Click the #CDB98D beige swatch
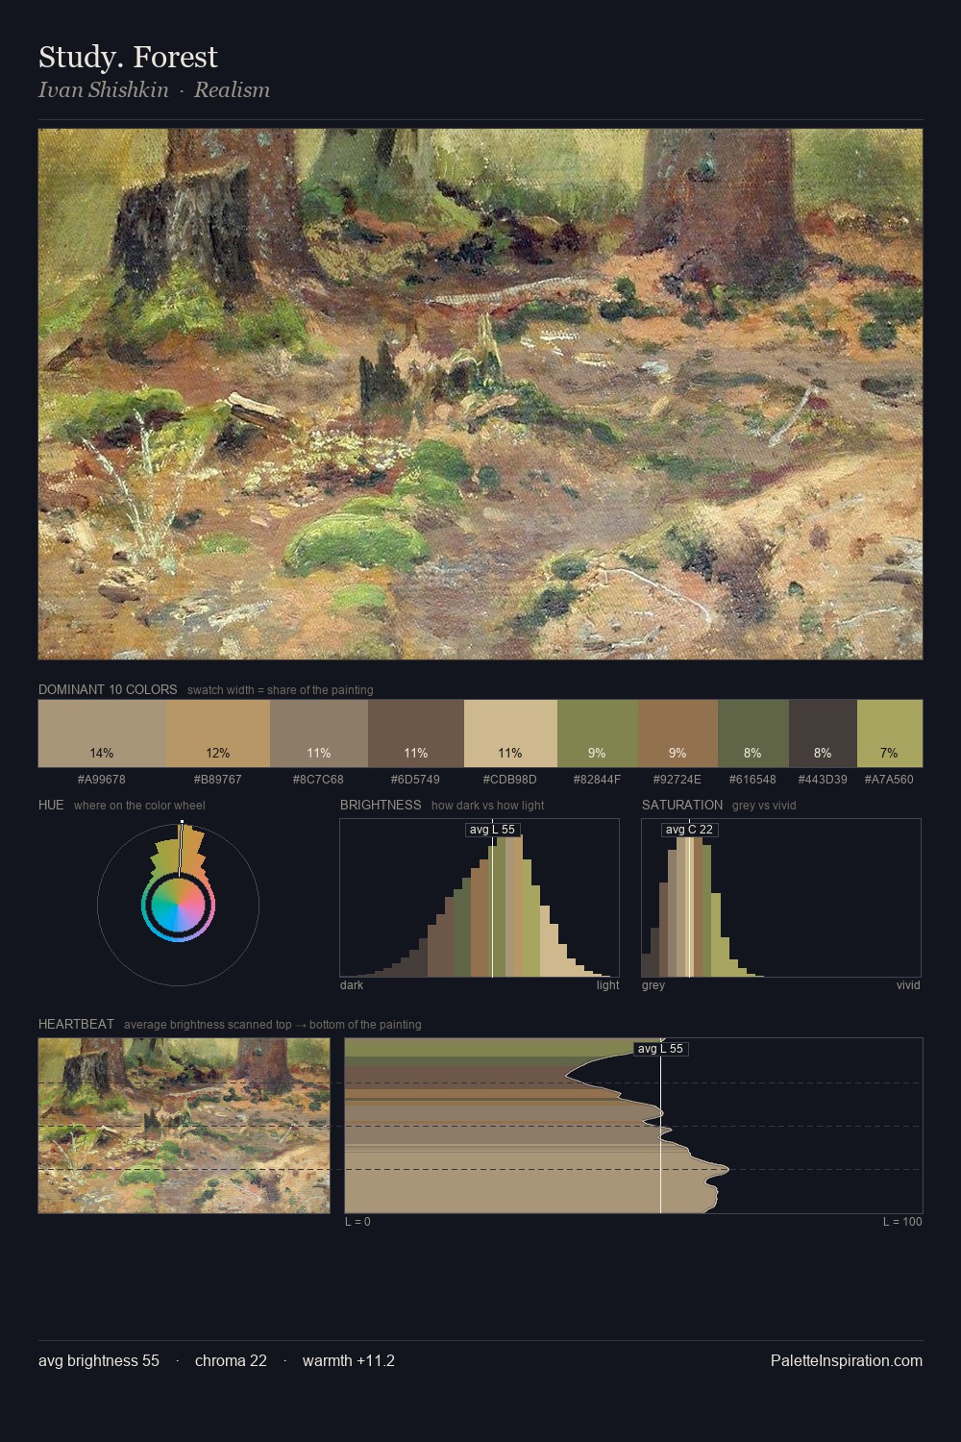 (x=510, y=733)
